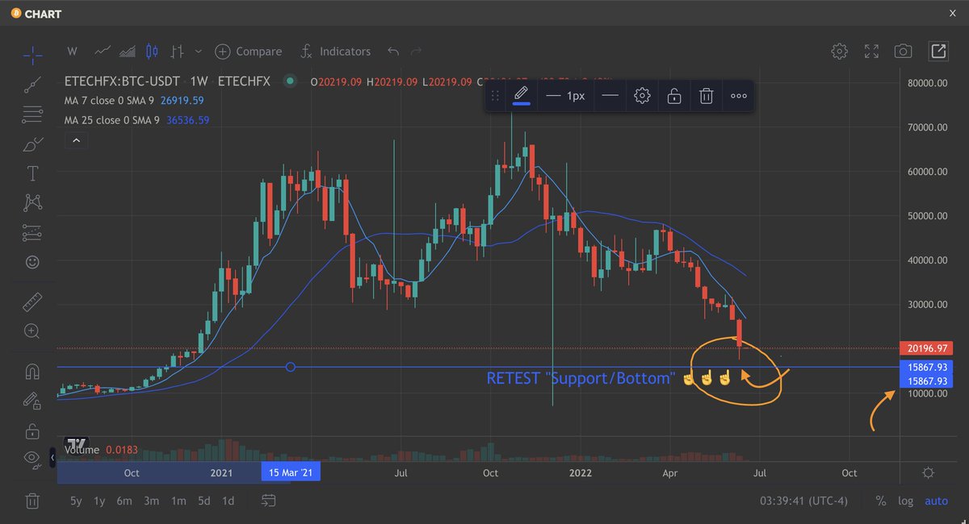969x524 pixels.
Task: Activate the zoom in tool
Action: (x=32, y=331)
